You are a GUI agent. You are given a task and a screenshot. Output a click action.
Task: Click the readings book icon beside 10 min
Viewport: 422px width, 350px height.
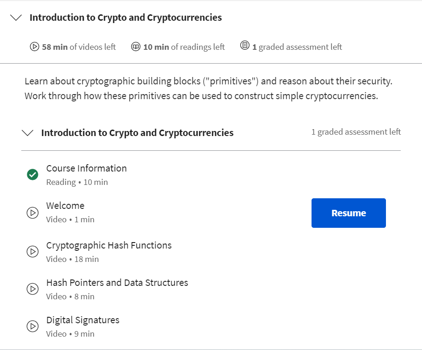135,47
